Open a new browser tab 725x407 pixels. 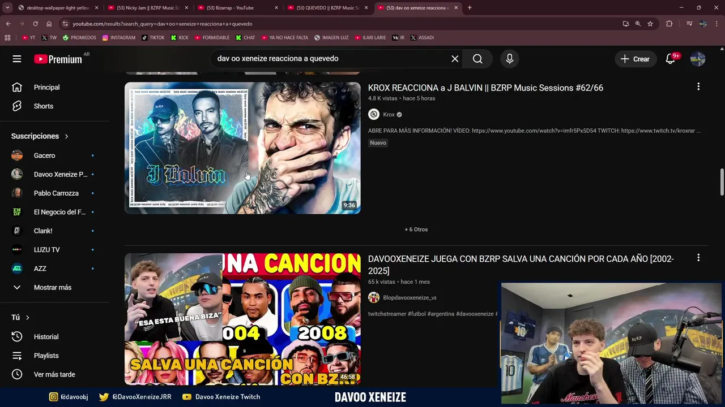470,8
